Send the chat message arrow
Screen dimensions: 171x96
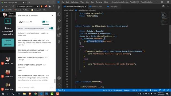[52, 87]
